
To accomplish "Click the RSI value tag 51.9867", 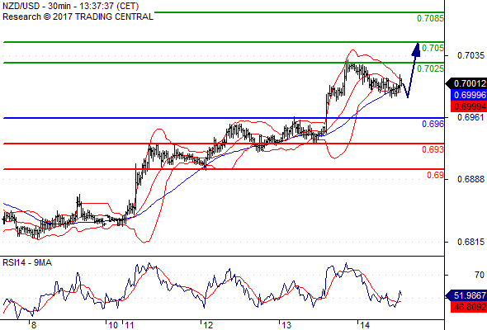I will (466, 295).
